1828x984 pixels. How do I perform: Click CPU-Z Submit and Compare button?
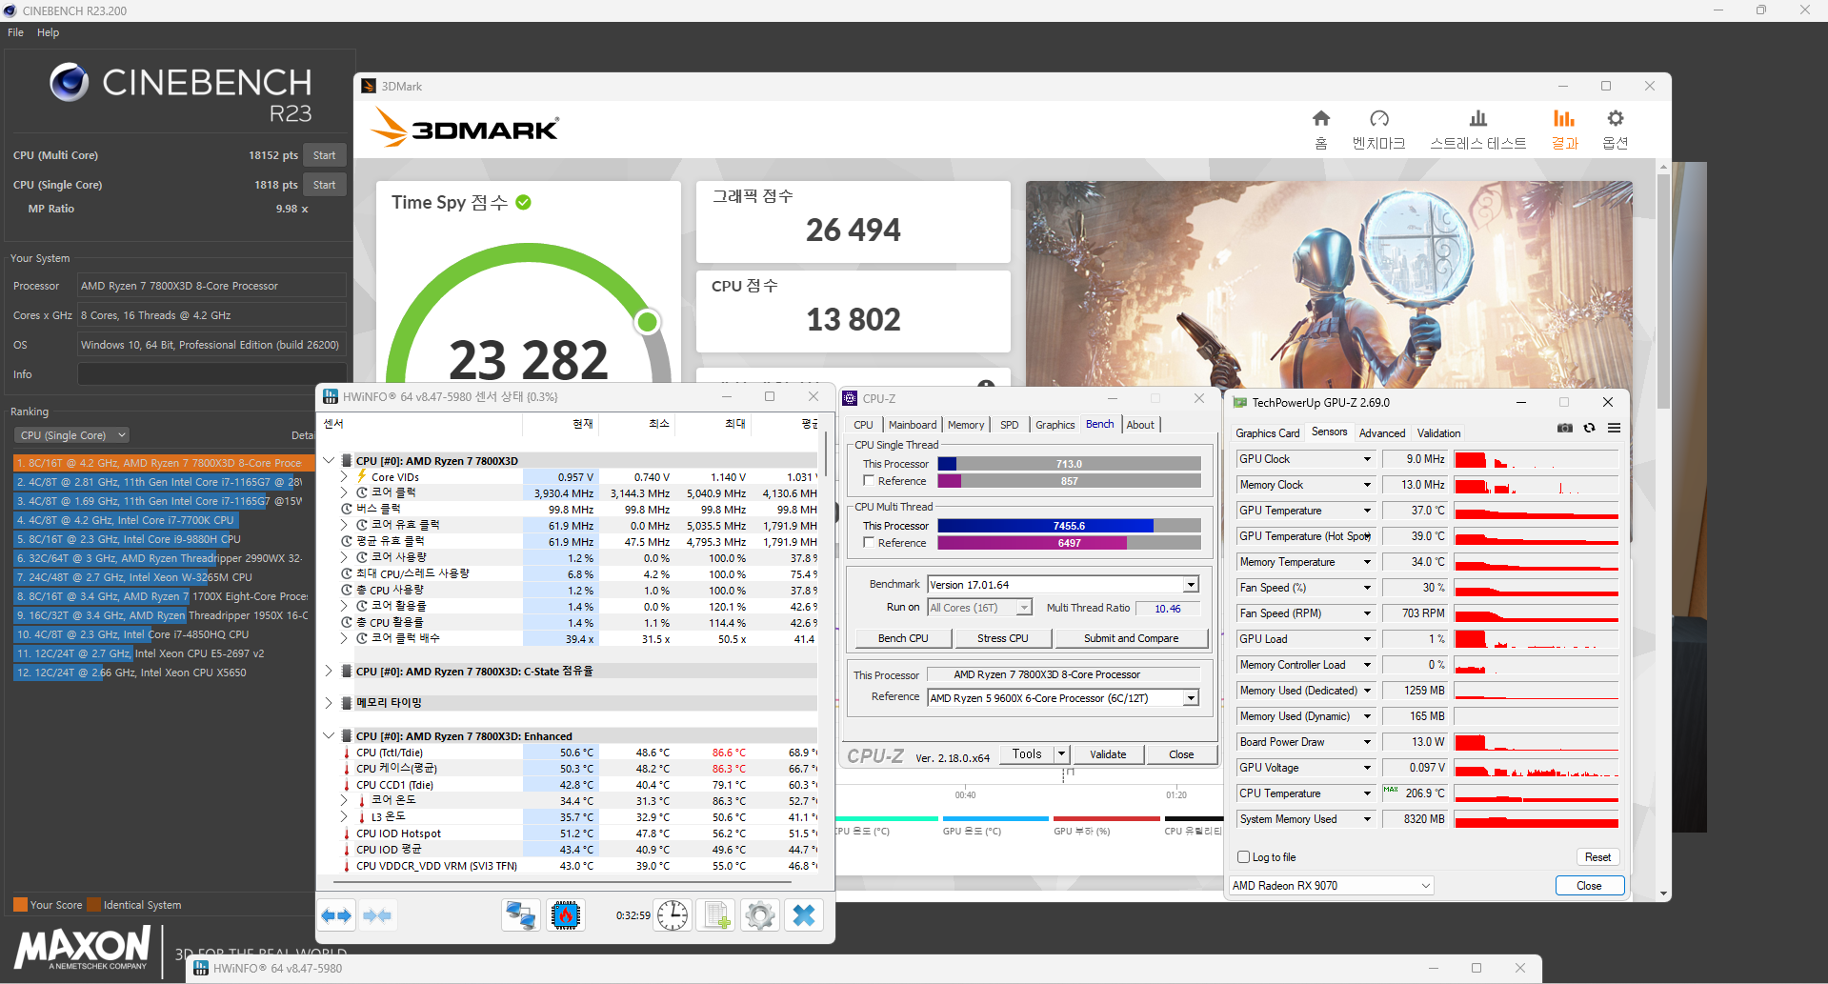click(x=1131, y=638)
